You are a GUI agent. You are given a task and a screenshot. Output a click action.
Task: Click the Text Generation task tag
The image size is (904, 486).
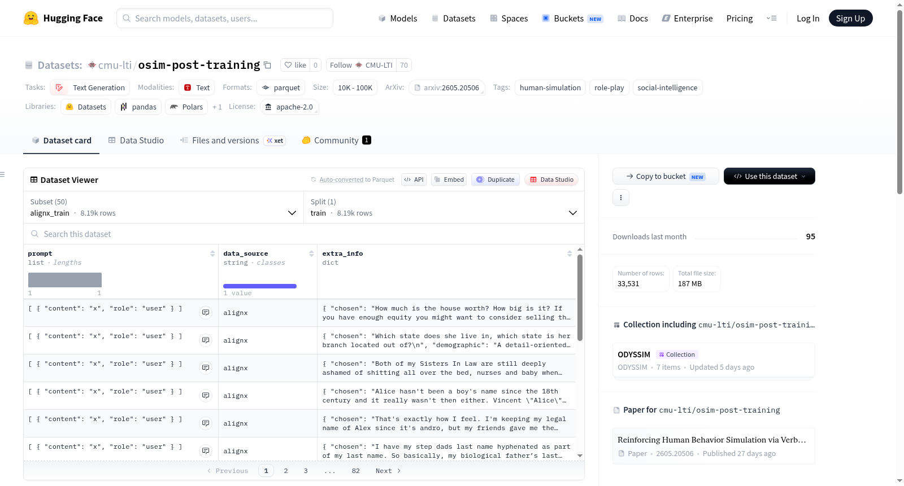click(x=90, y=87)
